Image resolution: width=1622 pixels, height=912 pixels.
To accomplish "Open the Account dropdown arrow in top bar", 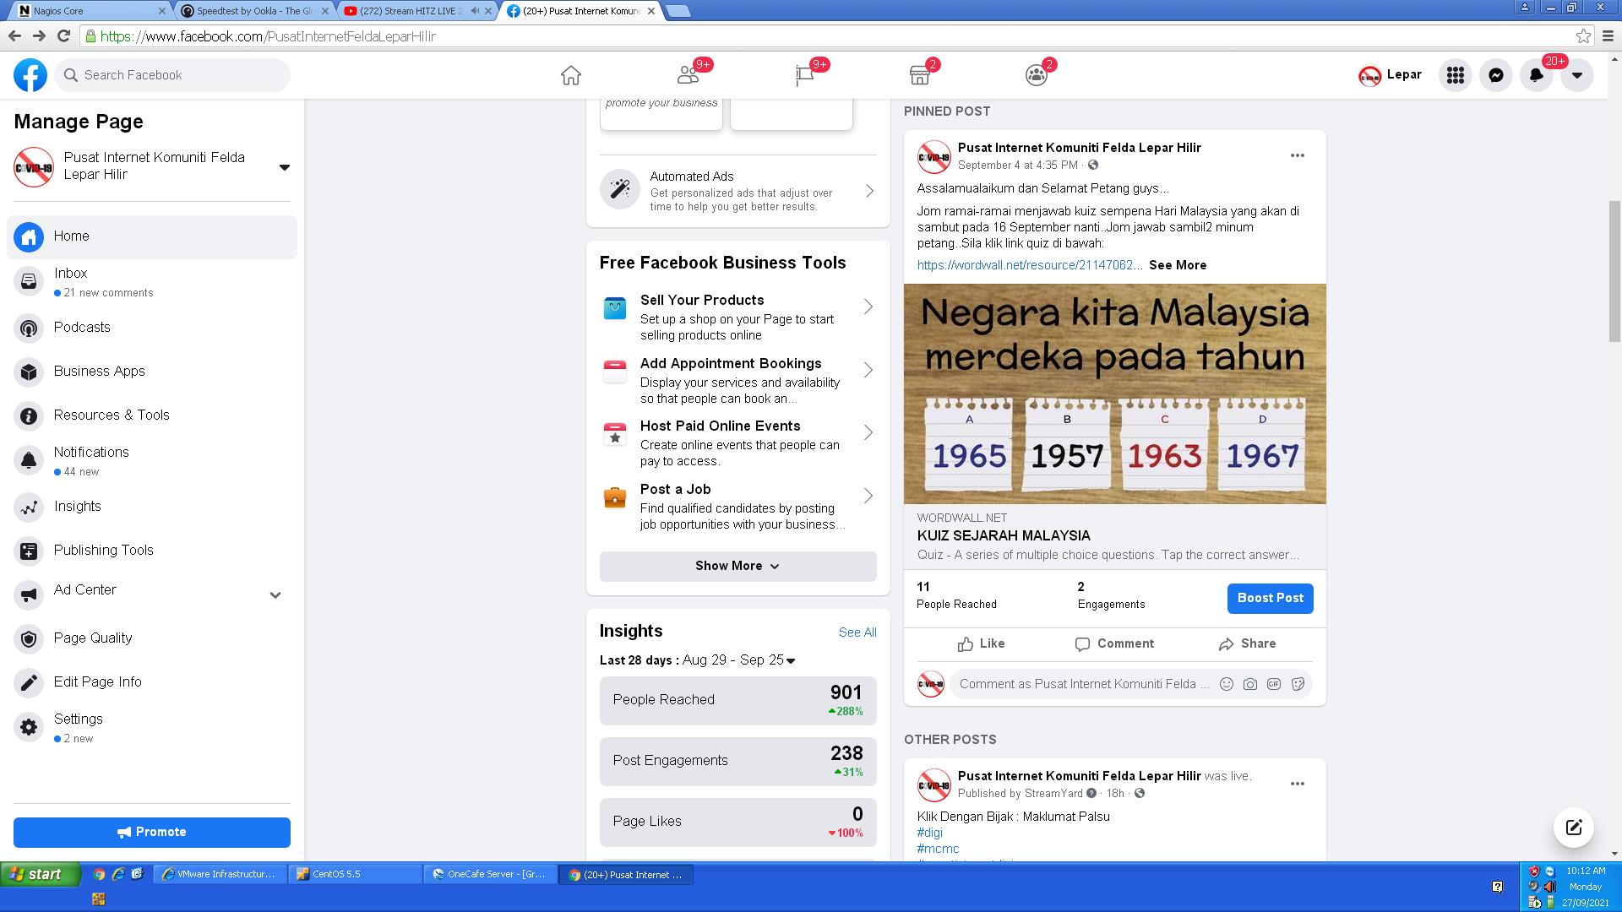I will [x=1576, y=75].
